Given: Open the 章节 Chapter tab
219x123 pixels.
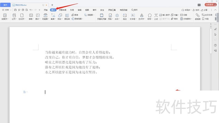Looking at the screenshot, I should click(x=94, y=10).
